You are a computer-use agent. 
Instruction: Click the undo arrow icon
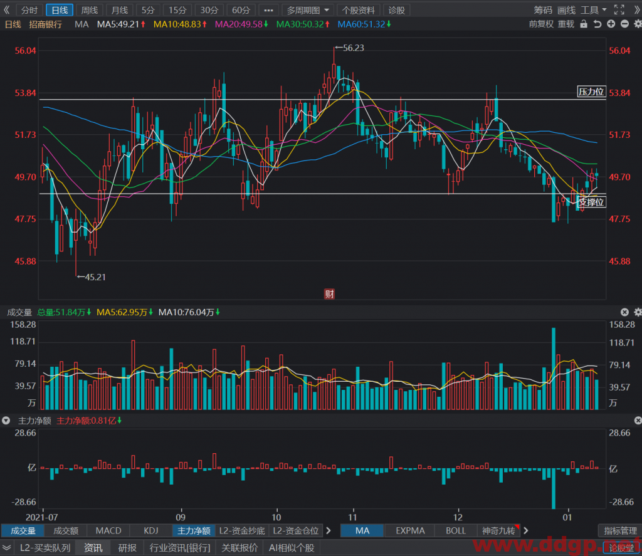click(x=597, y=24)
